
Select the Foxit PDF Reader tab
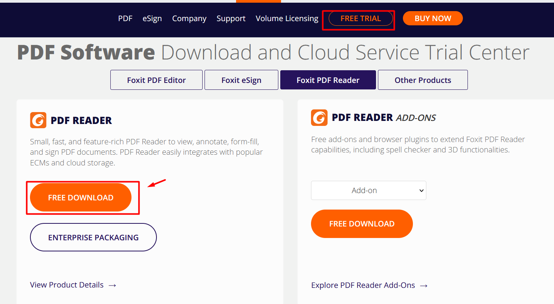click(x=328, y=80)
